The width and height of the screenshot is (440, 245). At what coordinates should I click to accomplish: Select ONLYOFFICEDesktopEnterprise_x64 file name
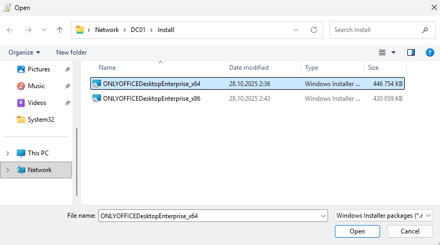coord(151,84)
